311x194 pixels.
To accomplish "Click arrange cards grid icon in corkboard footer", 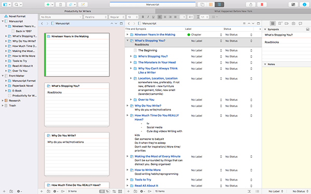I will pyautogui.click(x=120, y=191).
